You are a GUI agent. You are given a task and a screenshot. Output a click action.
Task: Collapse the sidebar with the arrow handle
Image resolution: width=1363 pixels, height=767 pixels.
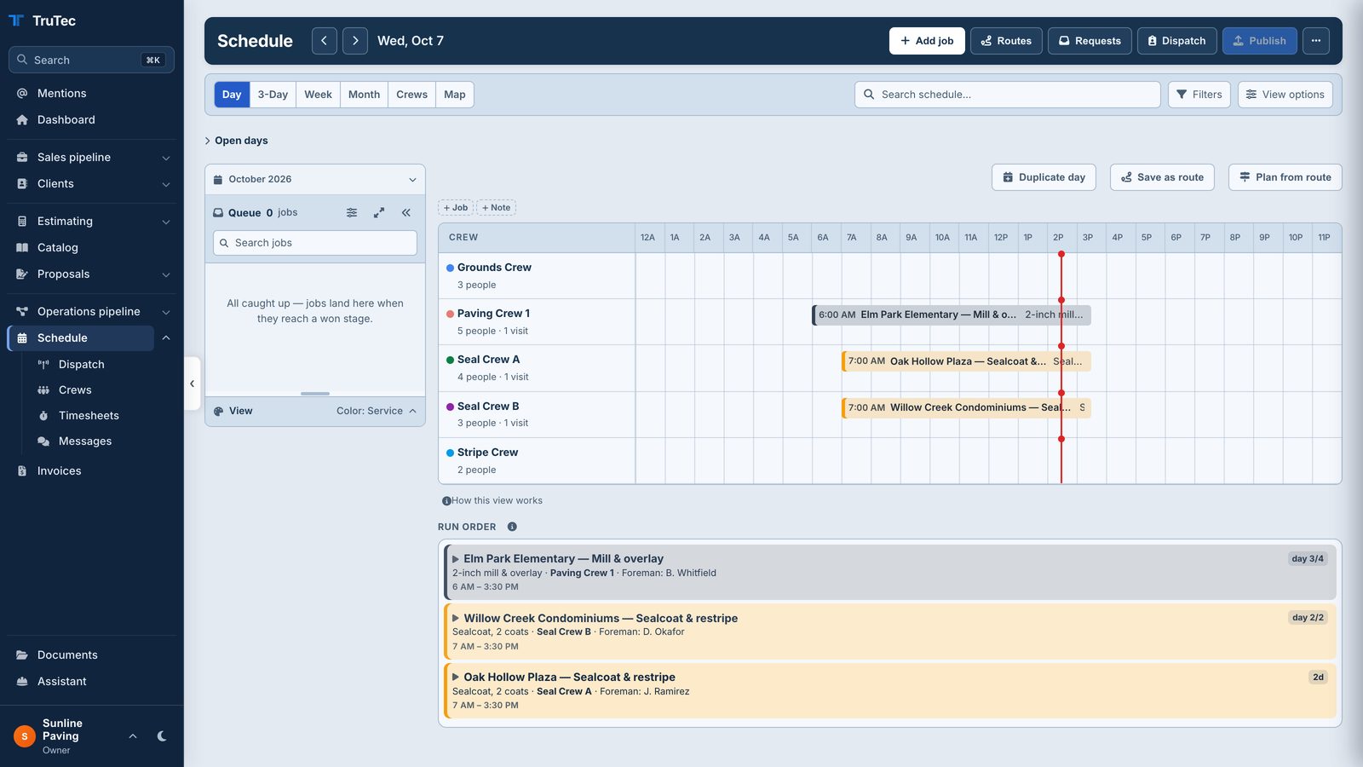[192, 383]
